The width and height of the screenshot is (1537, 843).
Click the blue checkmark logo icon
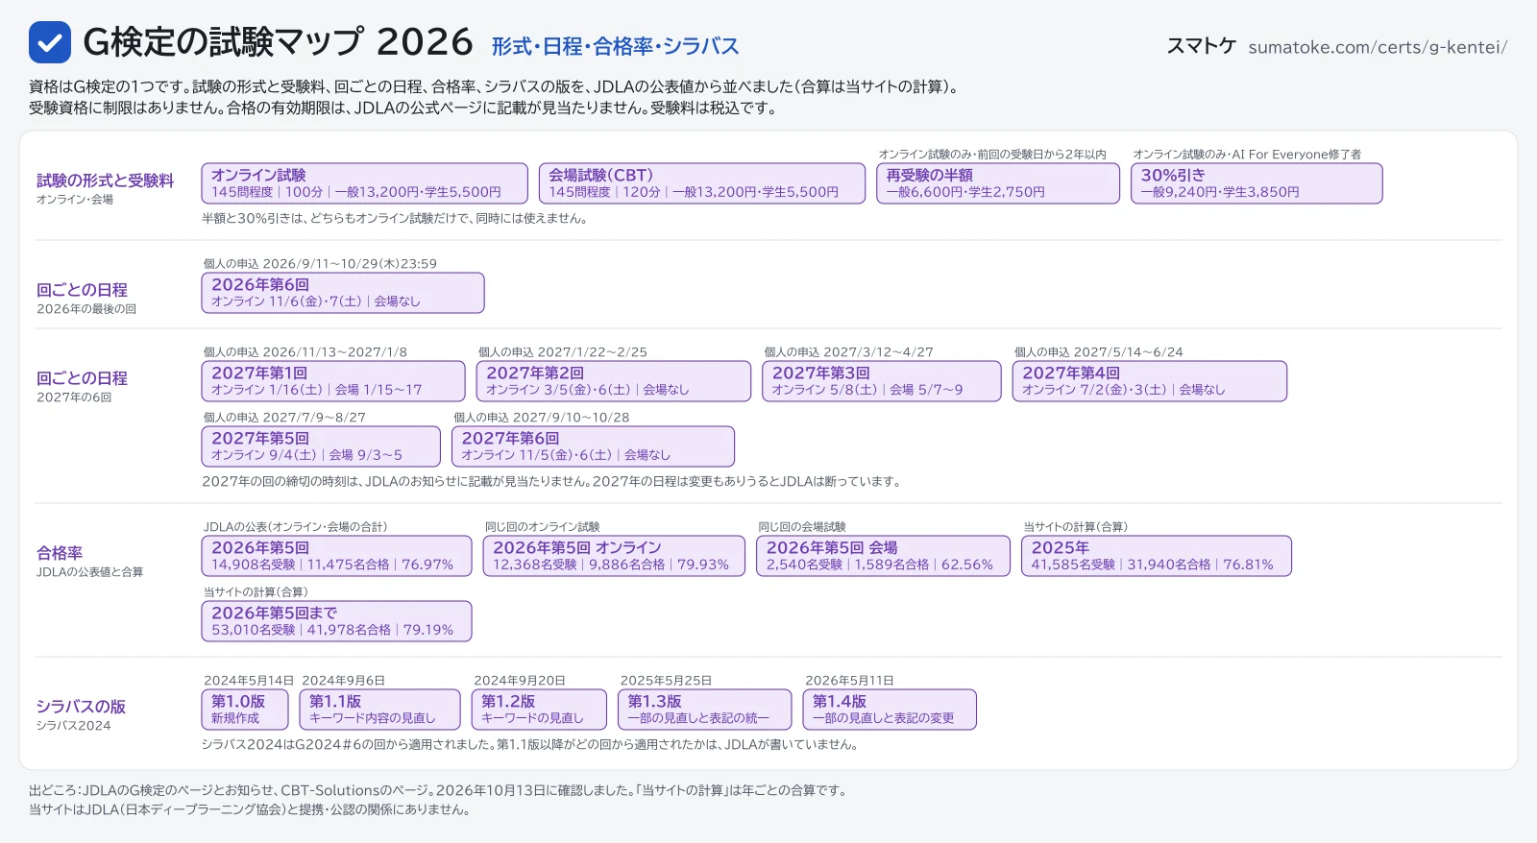(x=50, y=42)
